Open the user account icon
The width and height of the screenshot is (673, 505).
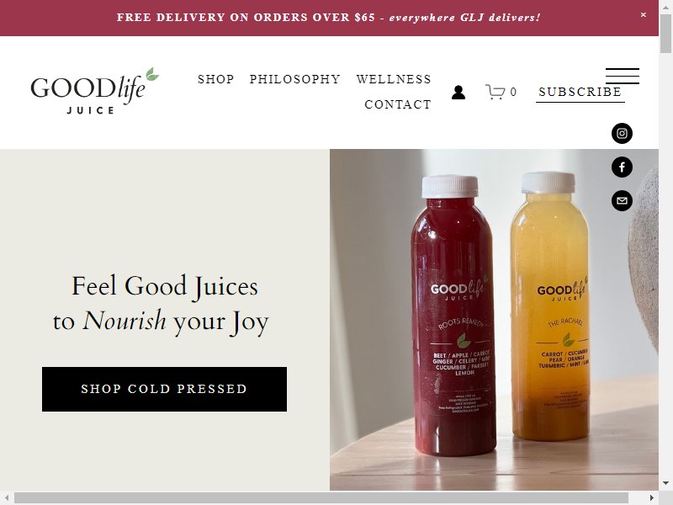pyautogui.click(x=458, y=92)
